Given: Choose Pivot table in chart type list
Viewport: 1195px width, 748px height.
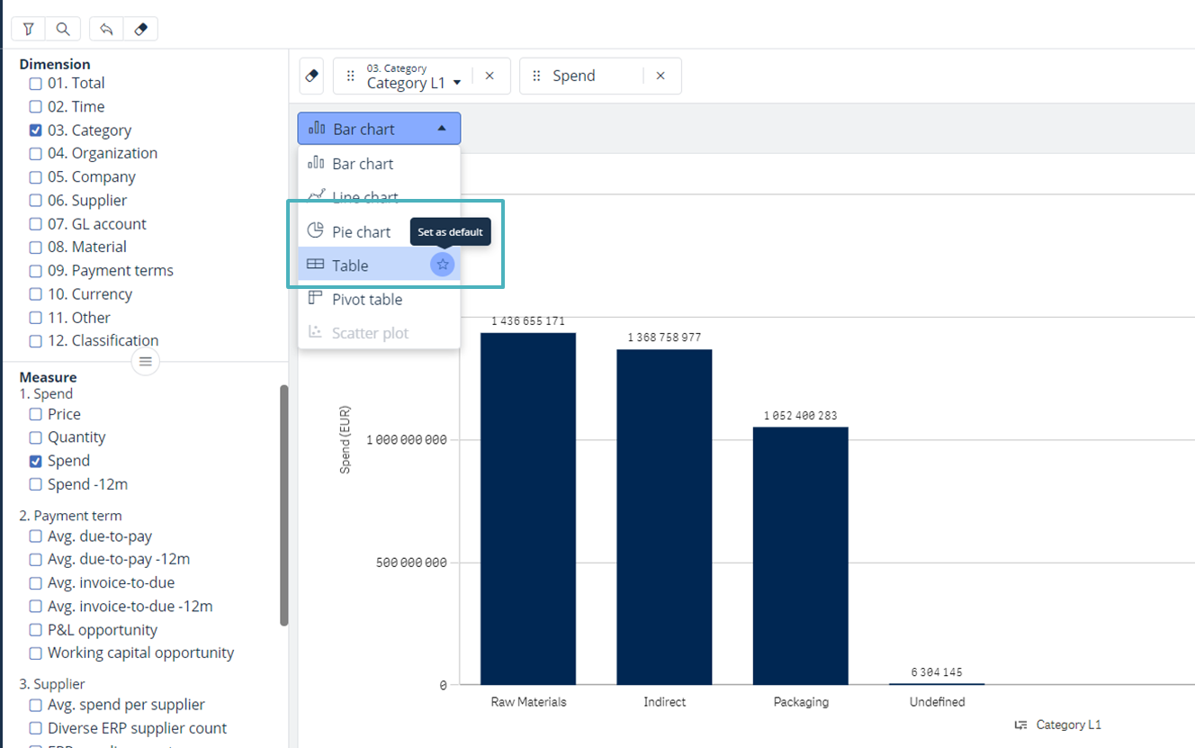Looking at the screenshot, I should click(366, 299).
